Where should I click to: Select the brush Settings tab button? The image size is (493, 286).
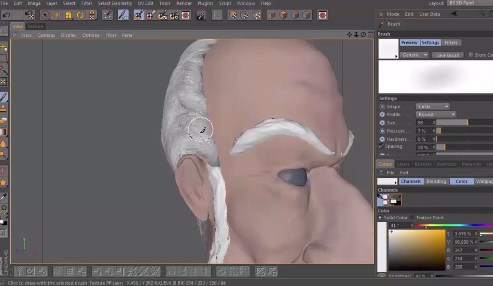tap(430, 42)
